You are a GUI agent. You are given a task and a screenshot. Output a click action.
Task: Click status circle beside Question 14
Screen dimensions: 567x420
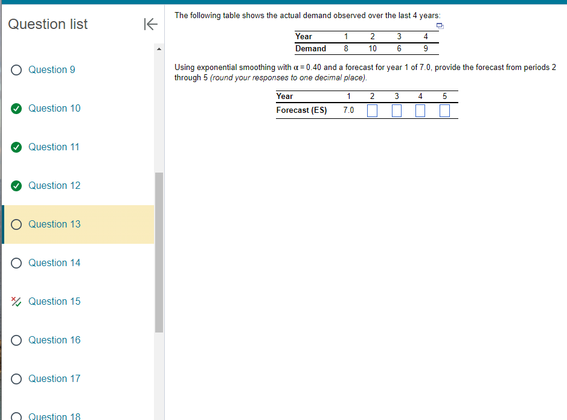point(16,263)
